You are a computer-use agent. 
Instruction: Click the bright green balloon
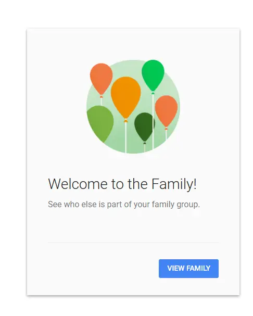pyautogui.click(x=153, y=75)
